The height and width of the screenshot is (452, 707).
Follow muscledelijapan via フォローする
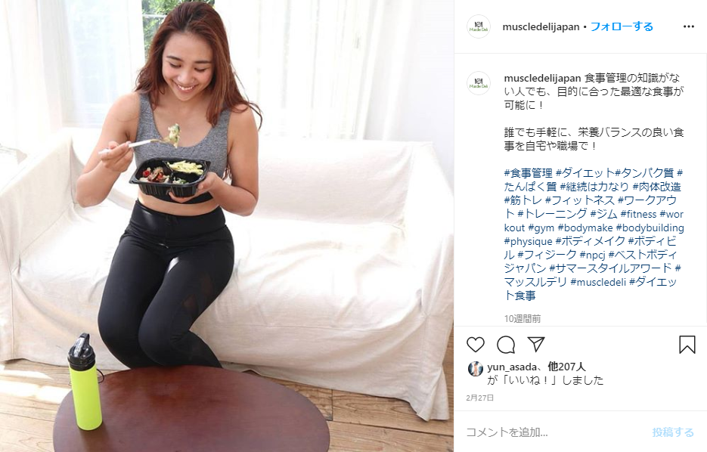[x=622, y=26]
